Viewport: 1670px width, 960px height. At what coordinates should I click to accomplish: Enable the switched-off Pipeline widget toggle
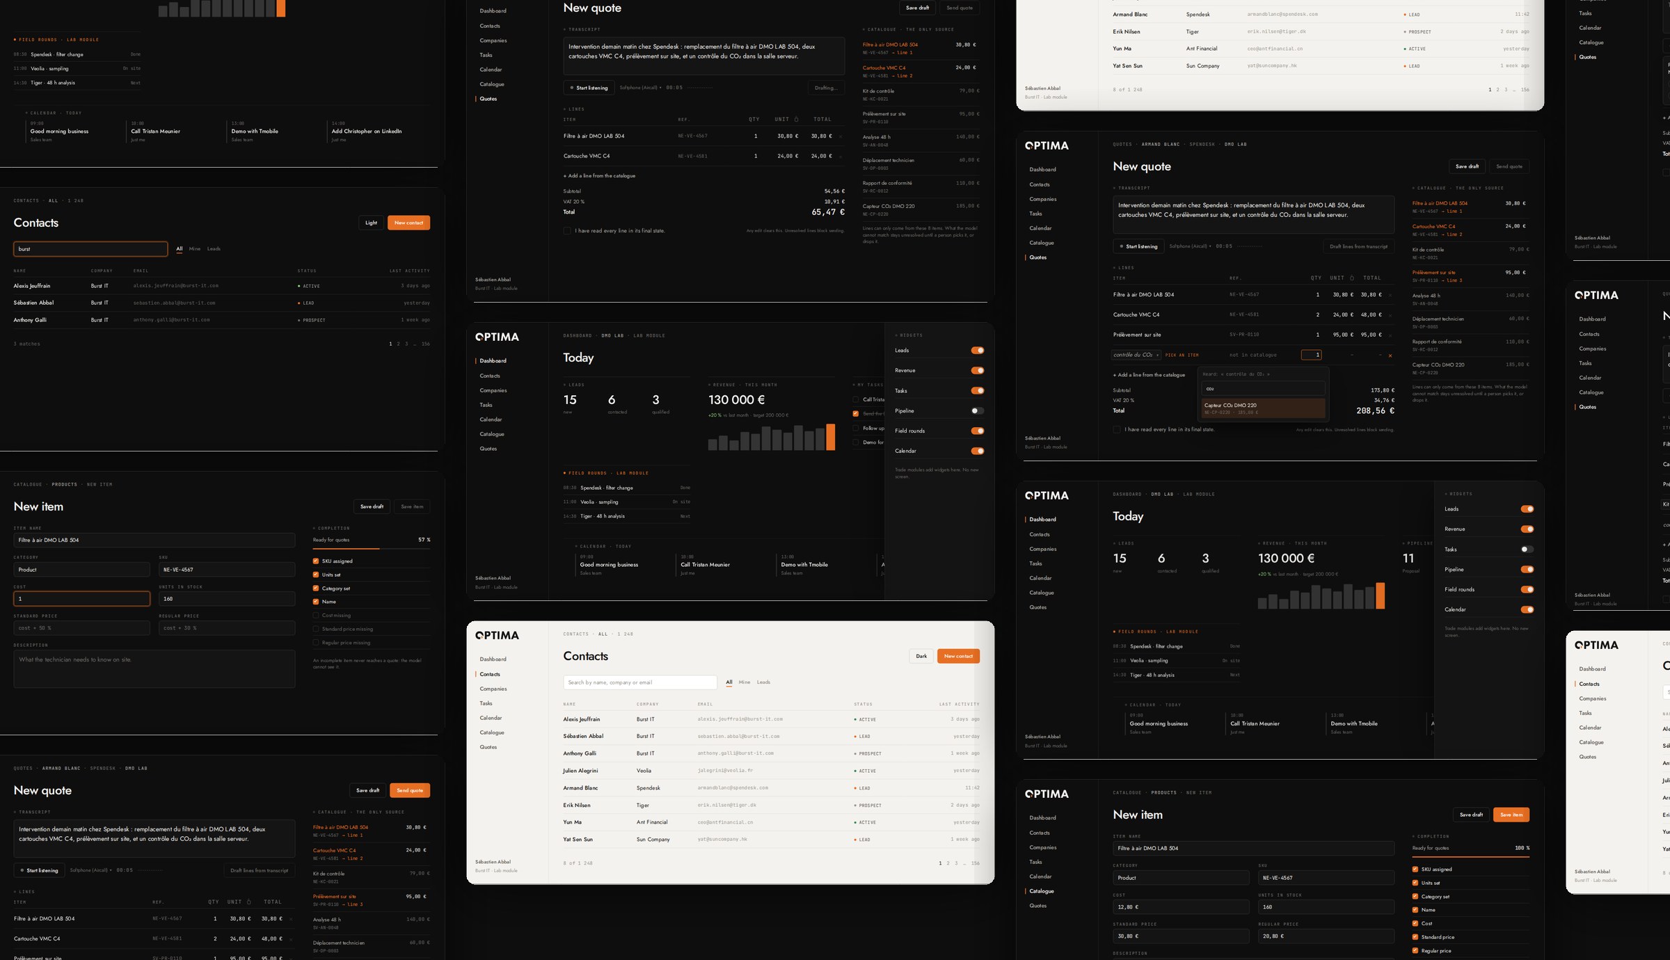click(978, 410)
